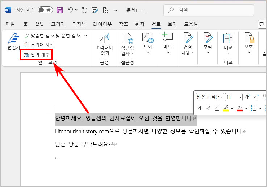The image size is (267, 187).
Task: Click the comments speech bubble button
Action: tap(262, 24)
